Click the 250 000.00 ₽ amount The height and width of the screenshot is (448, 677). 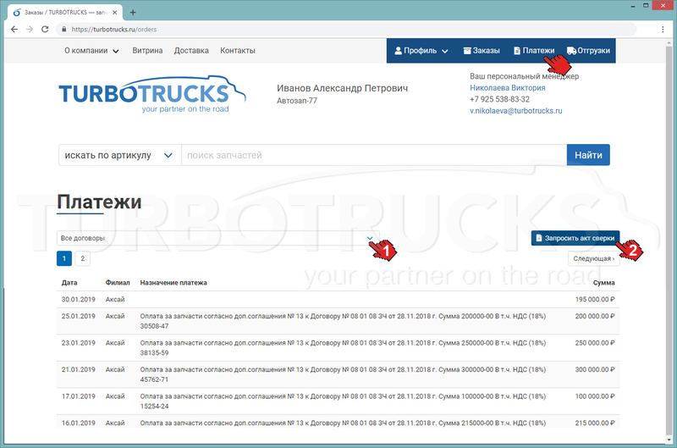(595, 343)
